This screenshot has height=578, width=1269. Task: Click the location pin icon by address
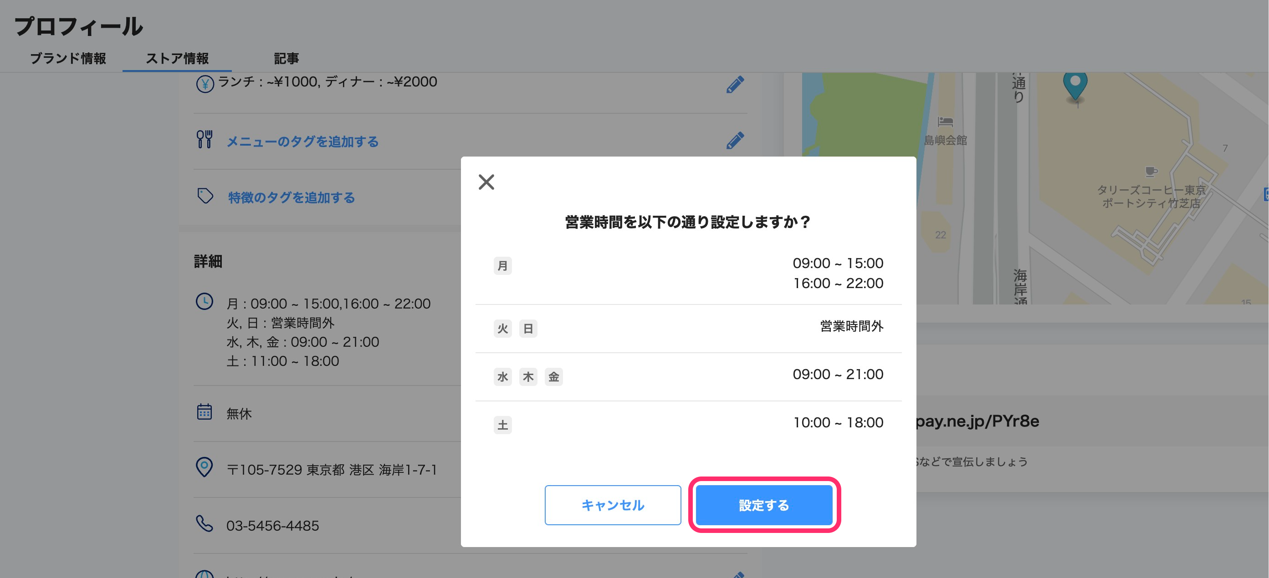point(205,467)
